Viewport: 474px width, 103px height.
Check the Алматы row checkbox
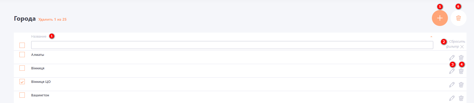(22, 55)
